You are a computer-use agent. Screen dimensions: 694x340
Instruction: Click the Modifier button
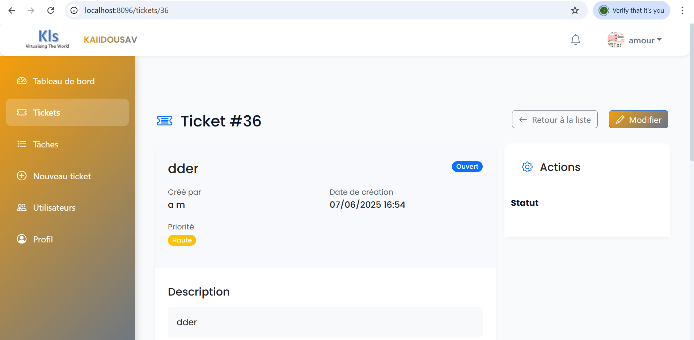pyautogui.click(x=638, y=120)
